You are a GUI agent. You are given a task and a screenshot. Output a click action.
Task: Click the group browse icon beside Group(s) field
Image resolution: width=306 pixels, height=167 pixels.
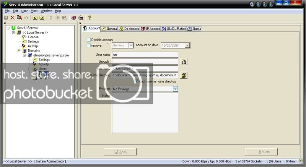[x=184, y=62]
